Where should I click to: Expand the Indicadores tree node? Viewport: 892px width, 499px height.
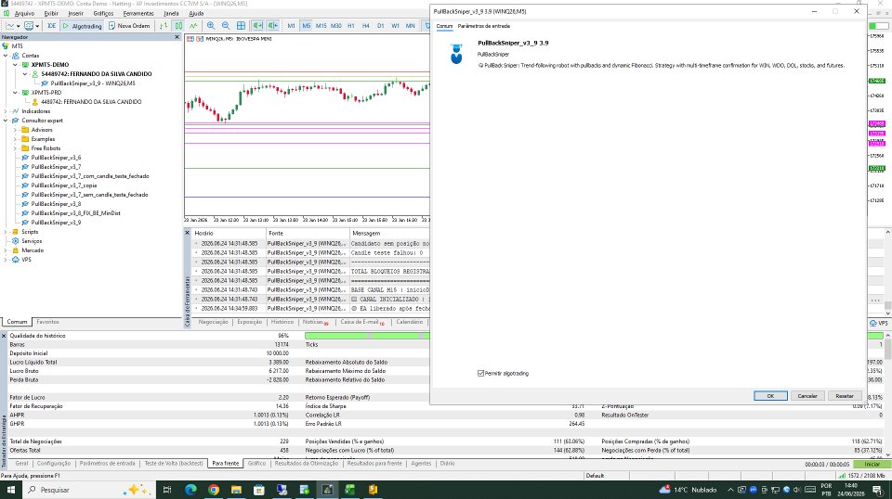(x=6, y=111)
